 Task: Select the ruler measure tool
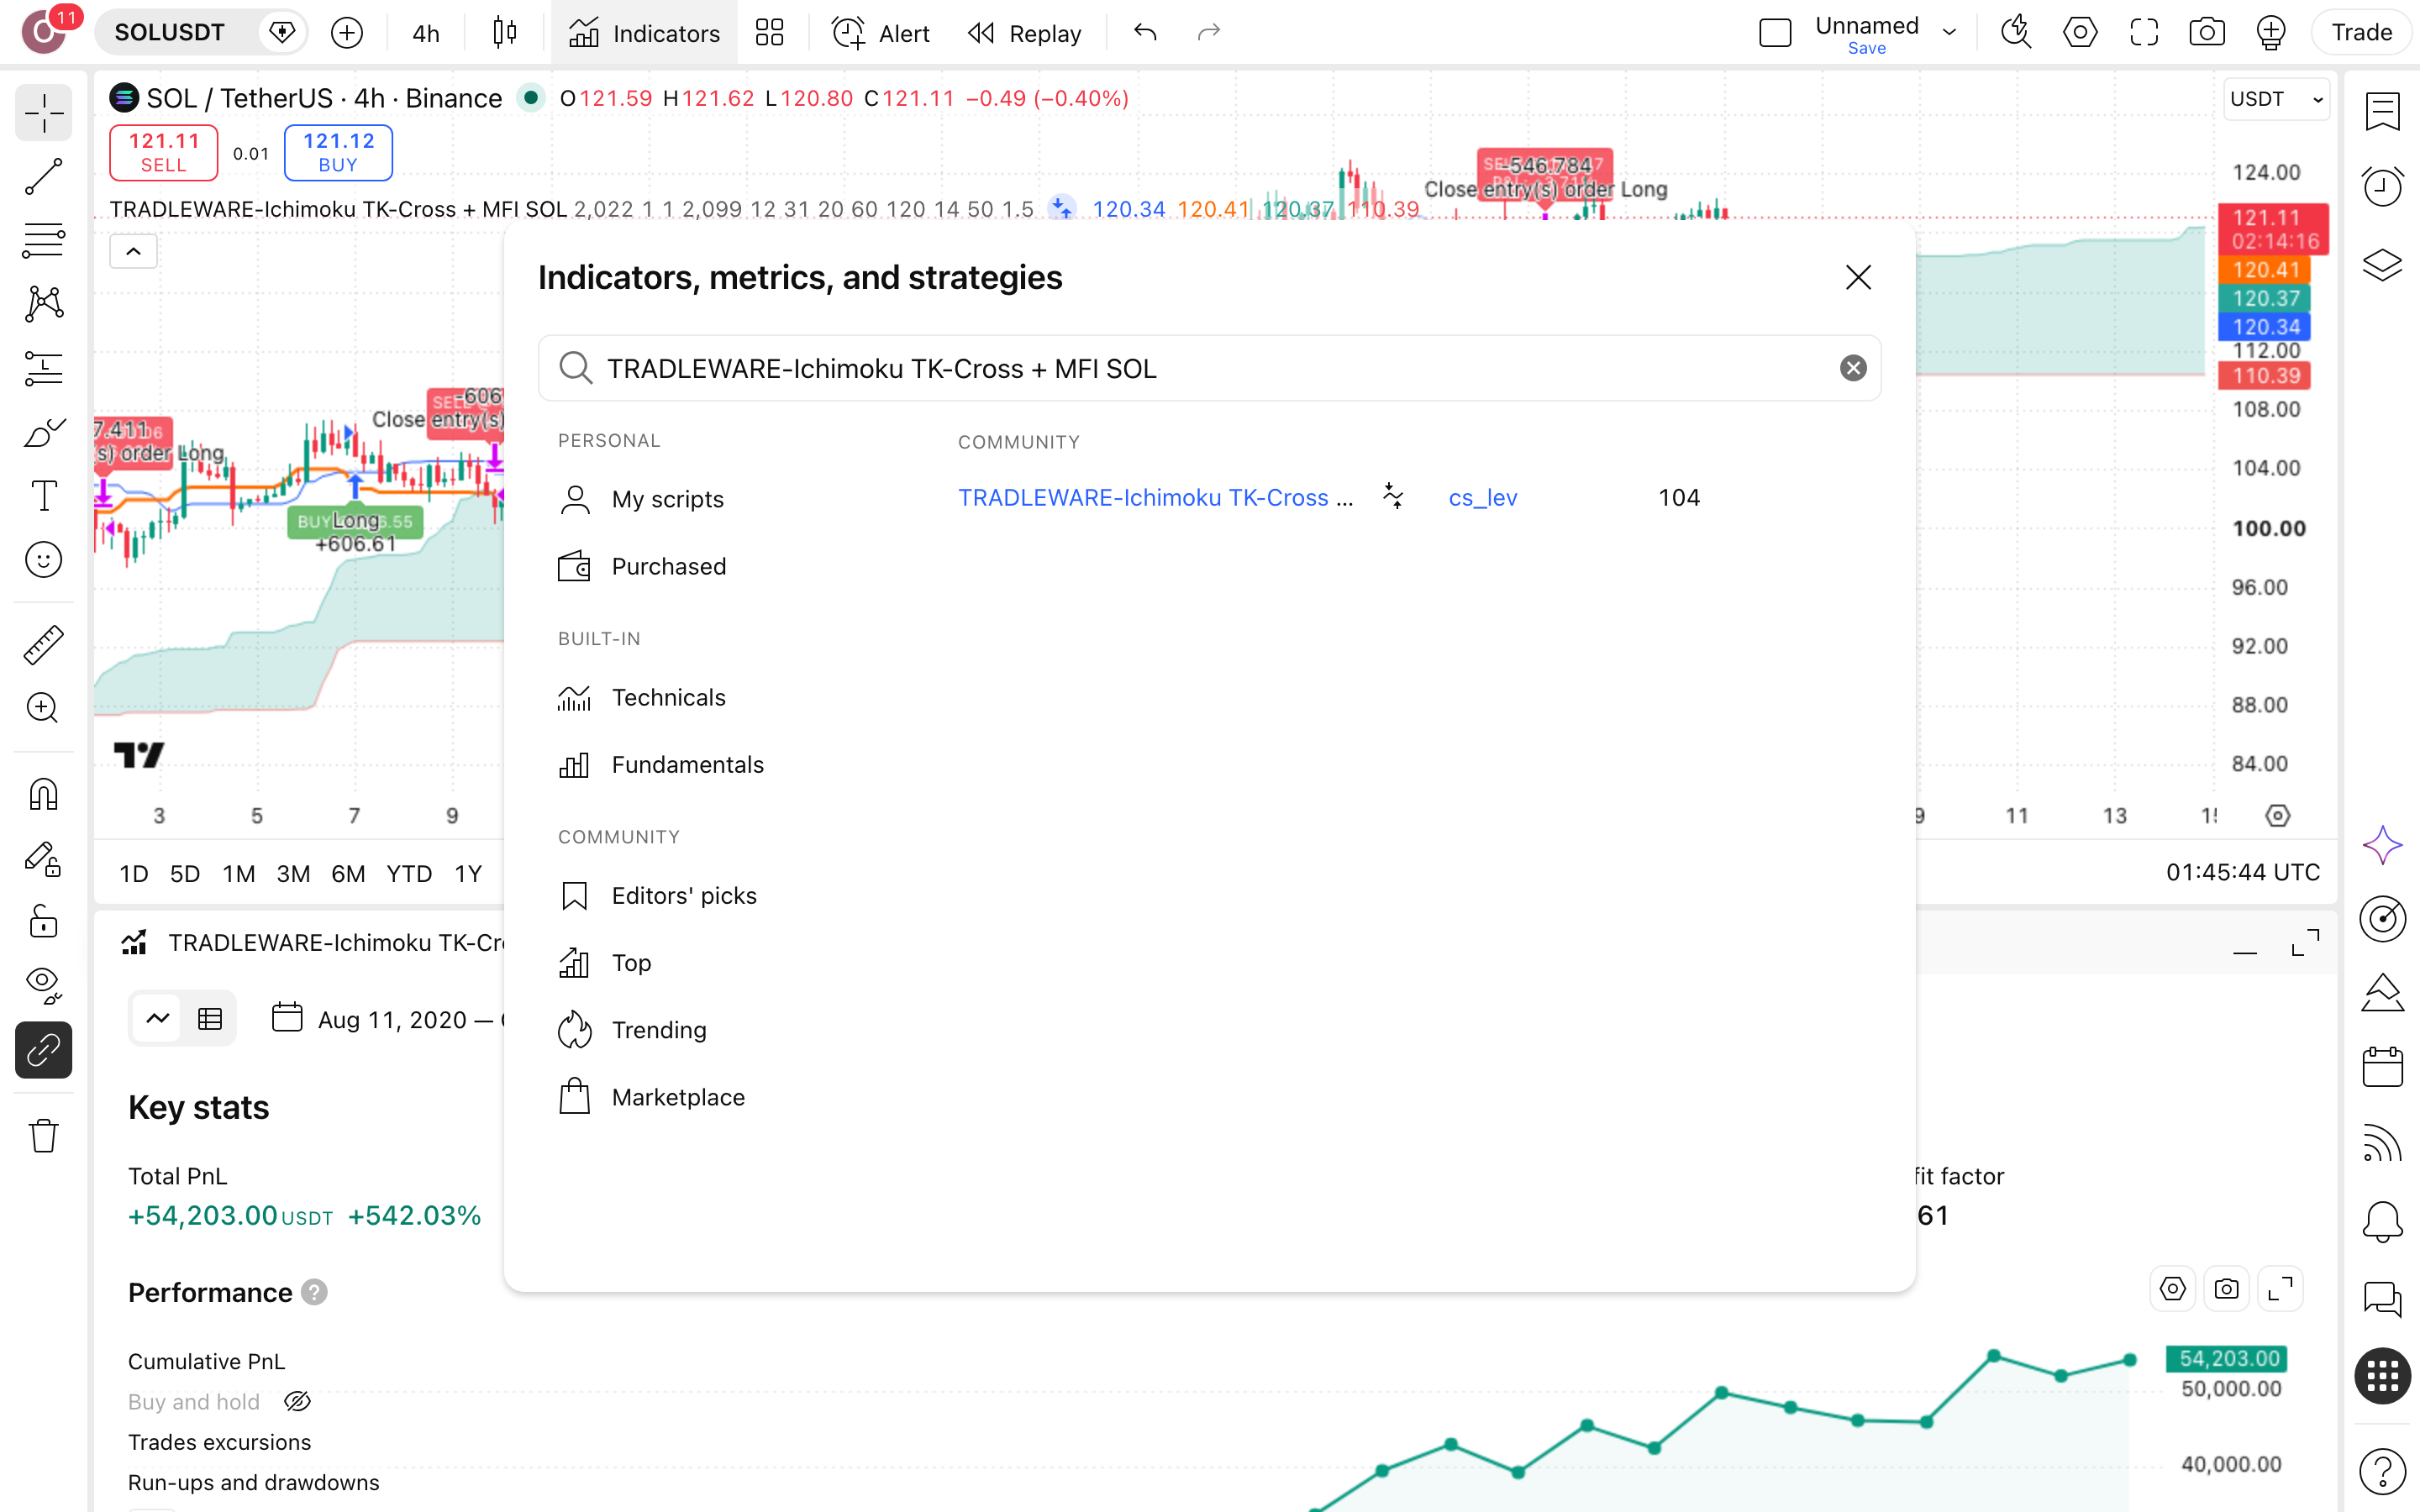[x=43, y=645]
